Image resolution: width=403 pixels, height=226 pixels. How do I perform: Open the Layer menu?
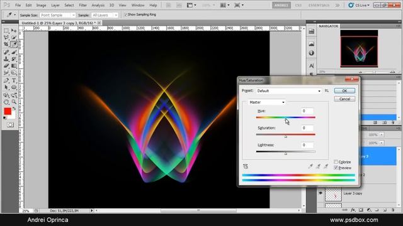coord(55,5)
